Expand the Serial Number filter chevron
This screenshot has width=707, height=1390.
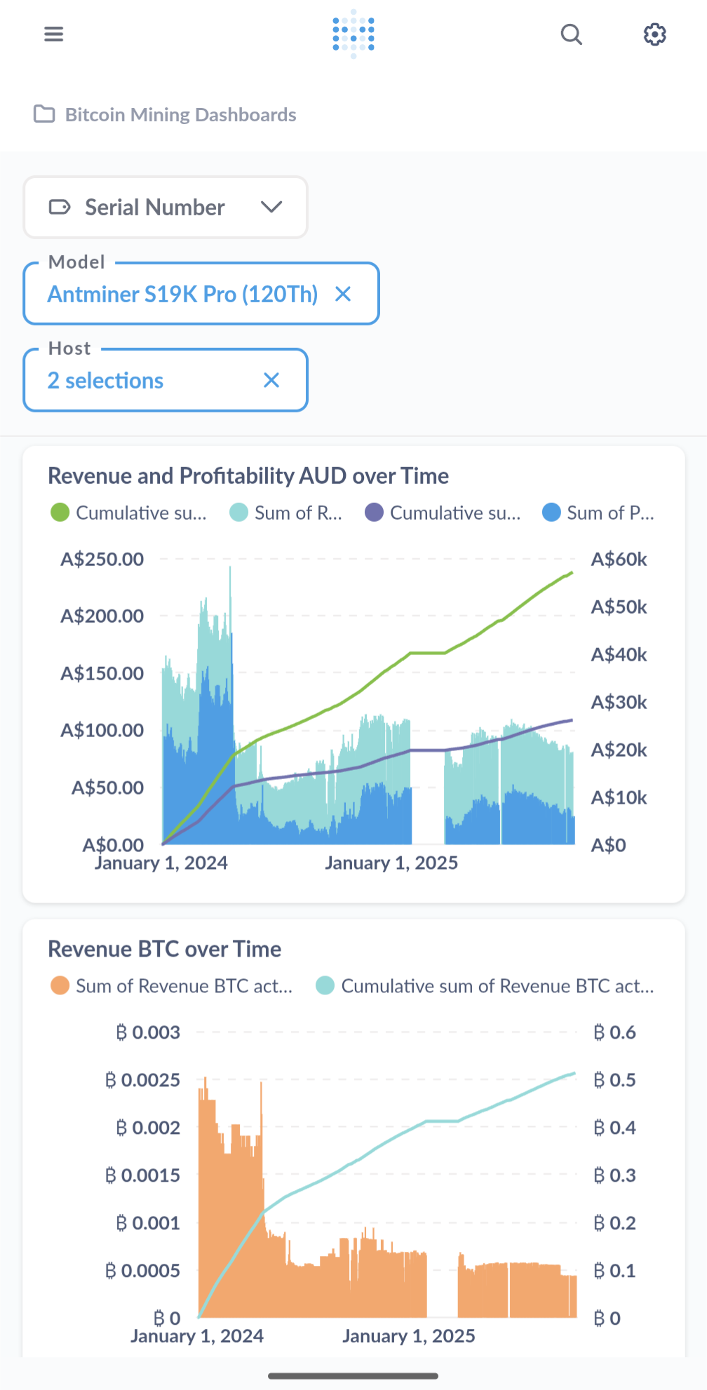(271, 208)
